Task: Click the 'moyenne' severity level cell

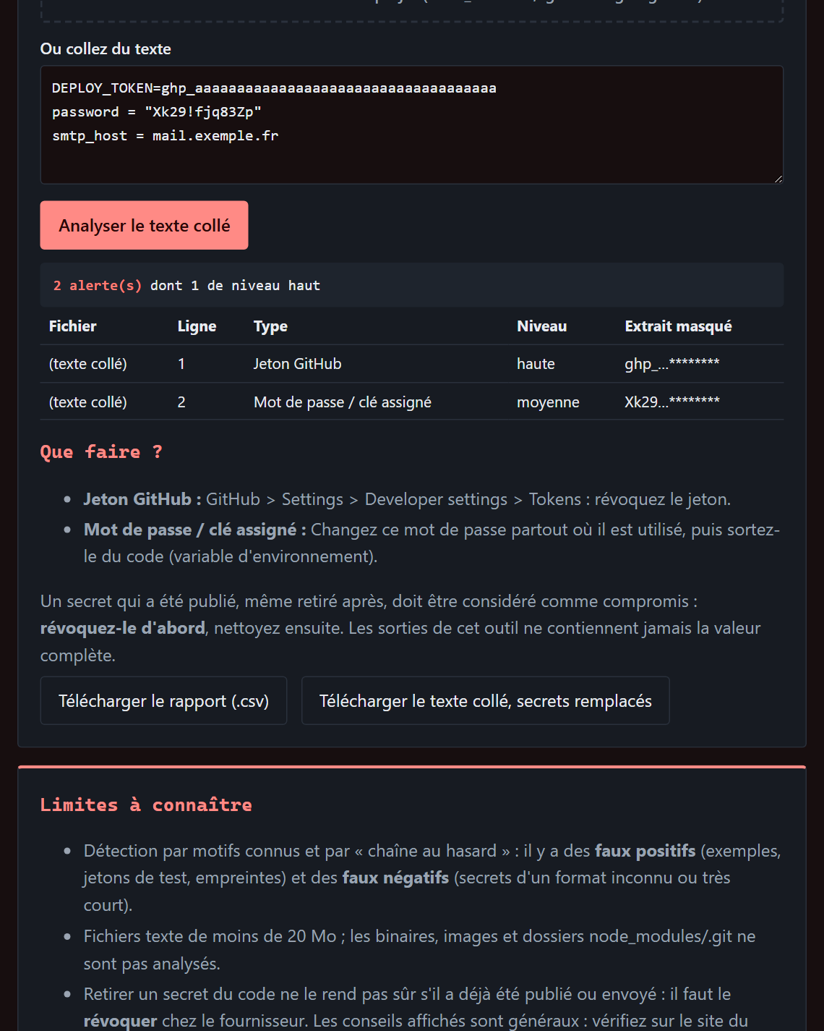Action: (x=548, y=402)
